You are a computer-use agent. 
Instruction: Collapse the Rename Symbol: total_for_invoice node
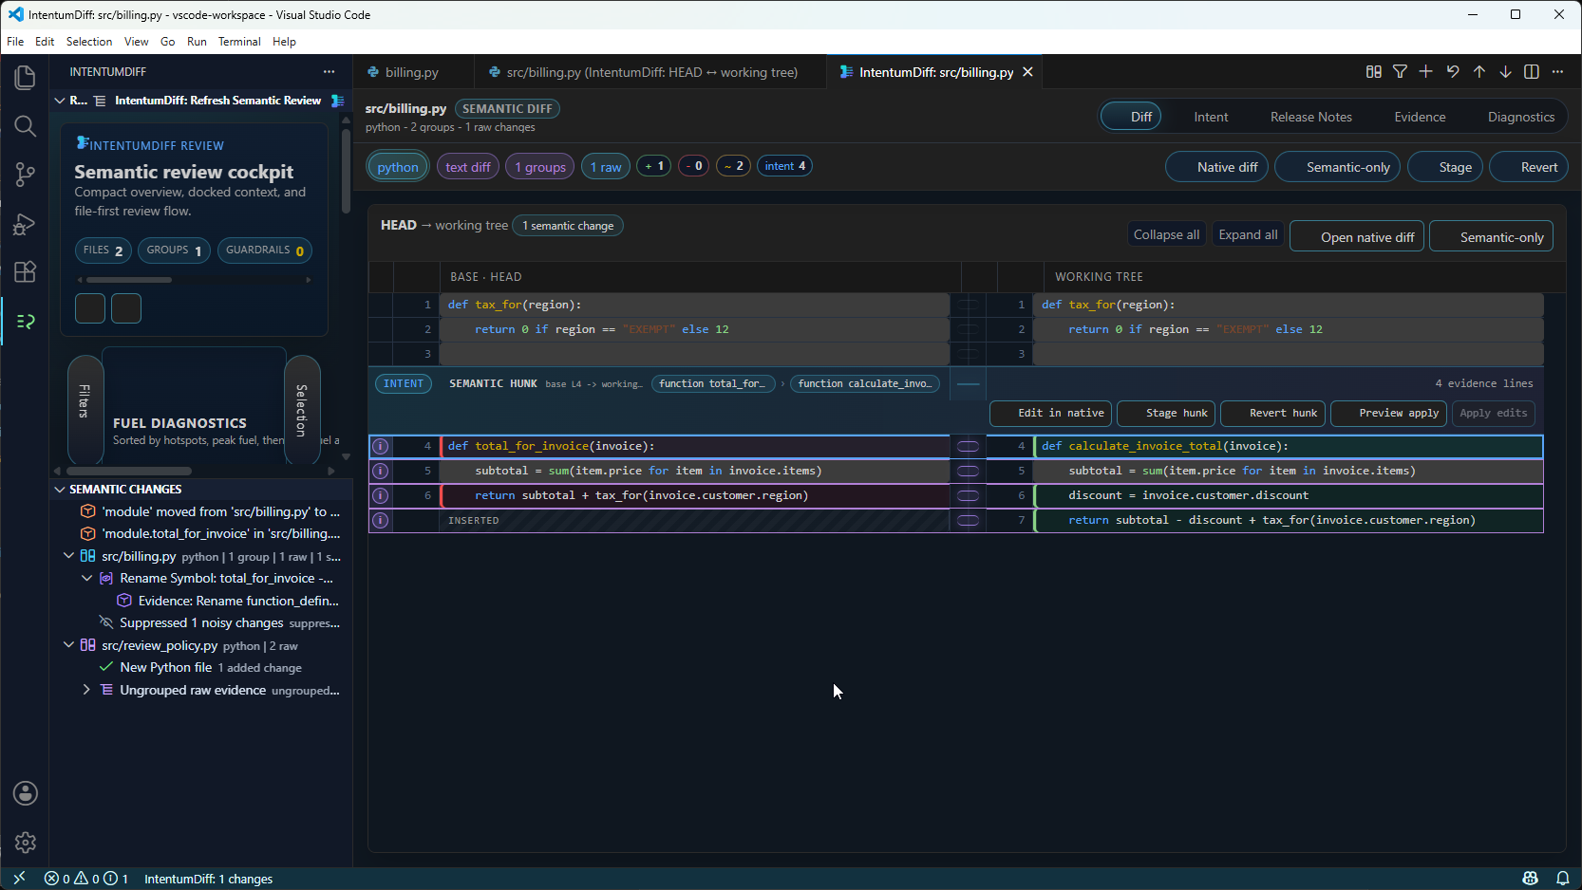[86, 578]
